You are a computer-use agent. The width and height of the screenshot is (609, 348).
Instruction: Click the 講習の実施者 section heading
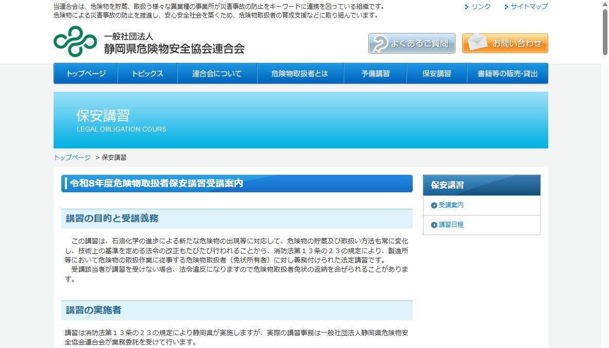click(237, 310)
